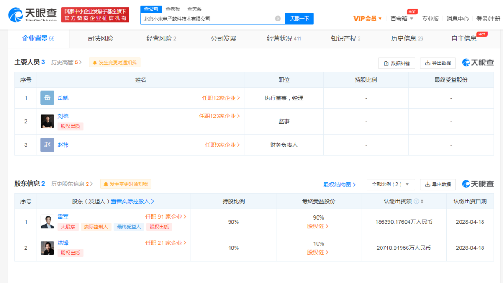Image resolution: width=503 pixels, height=283 pixels.
Task: Select the 查老板 search tab
Action: pos(173,9)
